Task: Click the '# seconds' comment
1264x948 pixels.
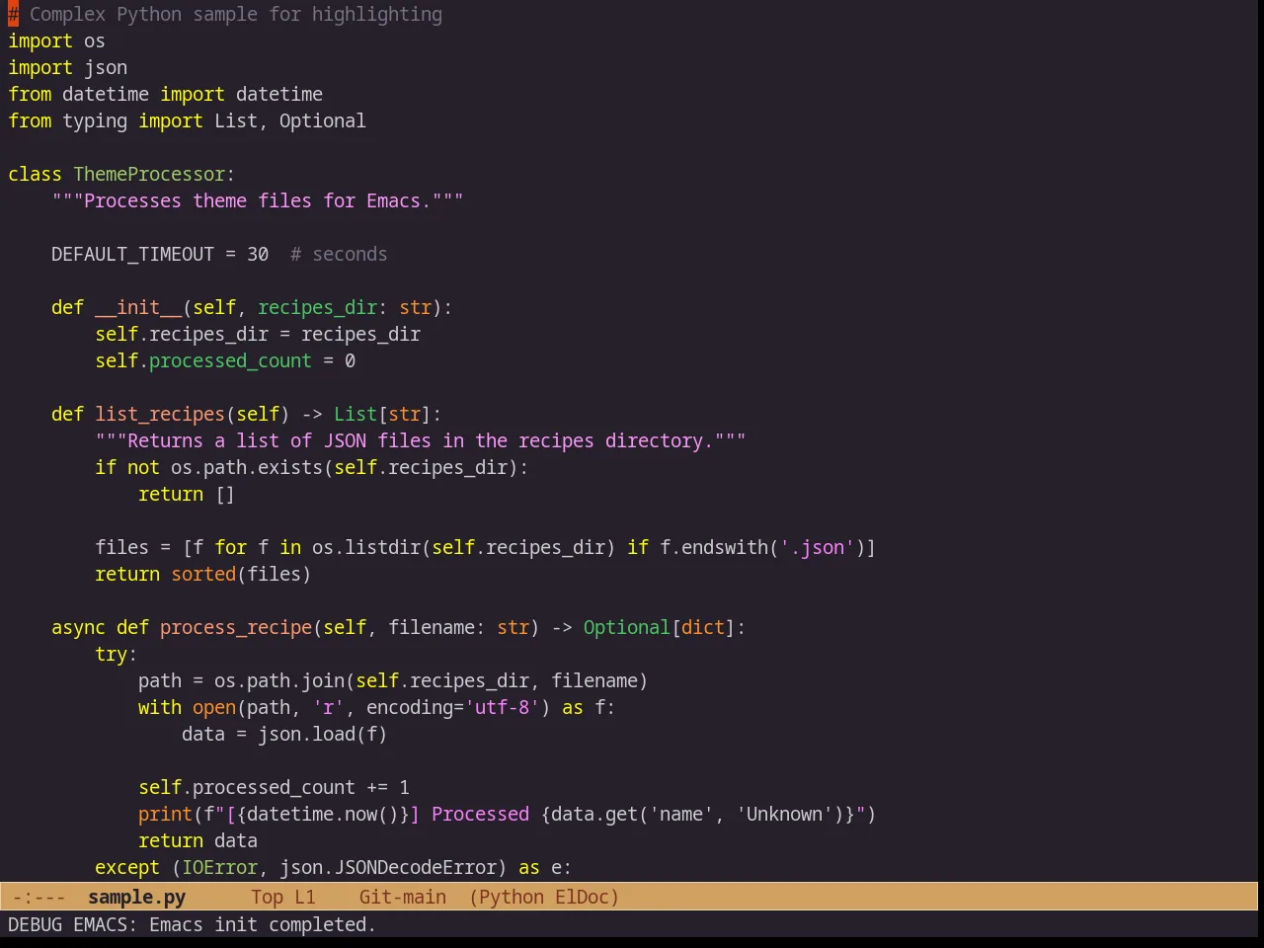Action: point(339,254)
